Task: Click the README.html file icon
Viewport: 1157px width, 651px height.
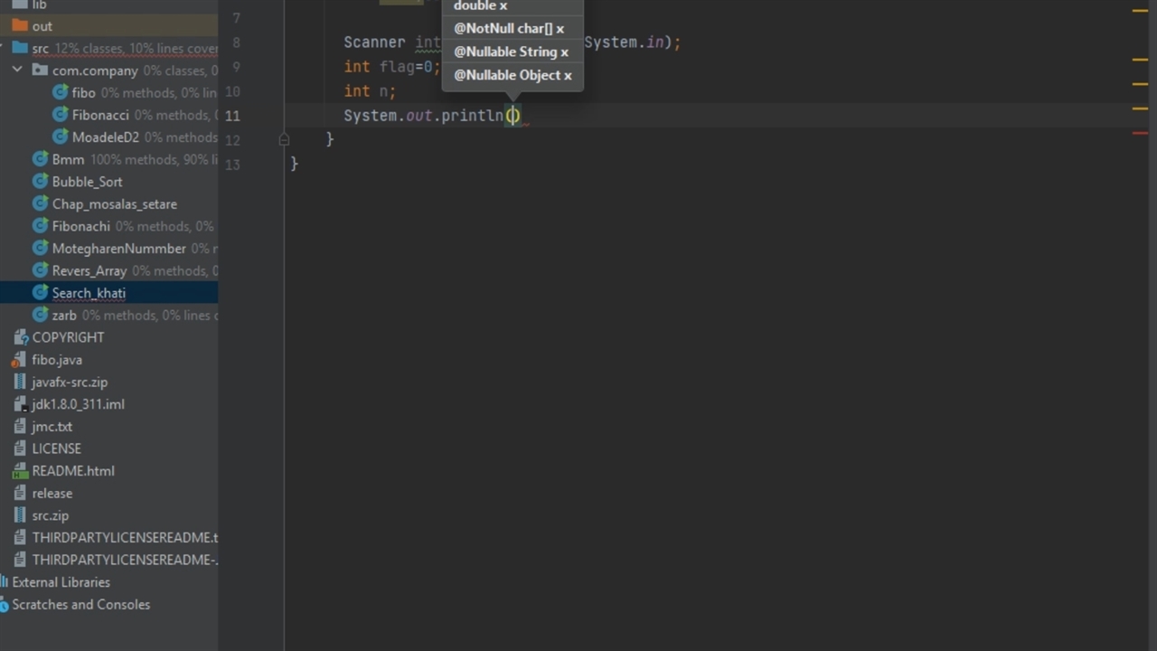Action: 20,471
